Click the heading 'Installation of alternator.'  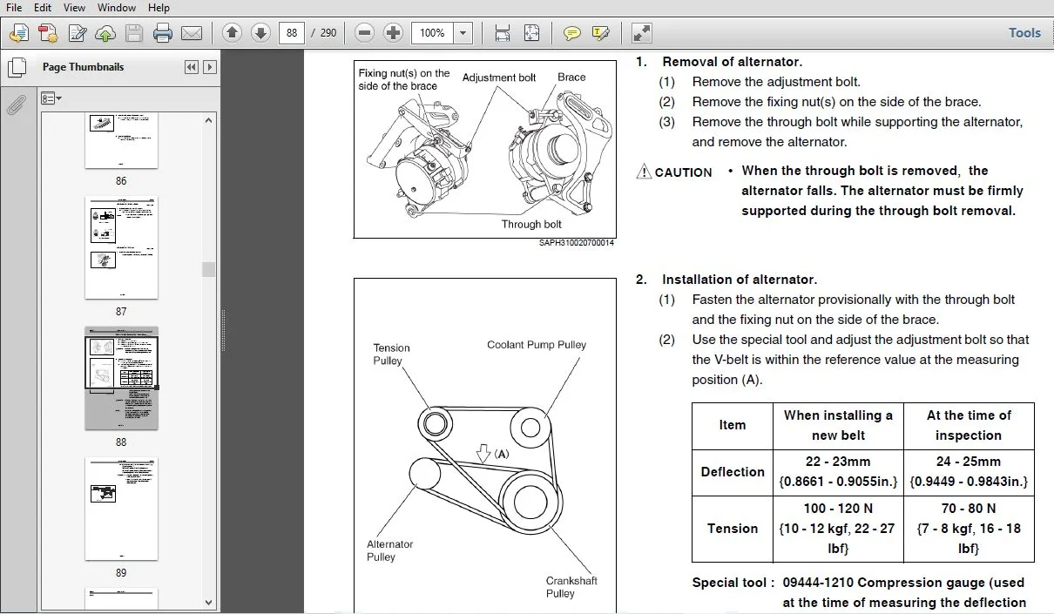(x=740, y=280)
